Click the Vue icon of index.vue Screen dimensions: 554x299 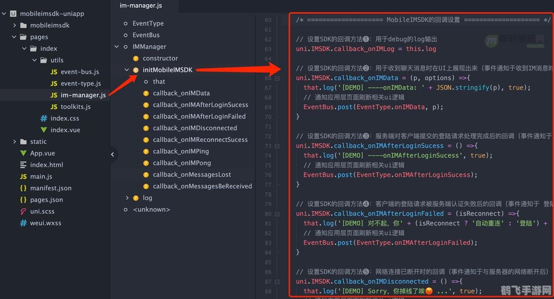click(44, 130)
